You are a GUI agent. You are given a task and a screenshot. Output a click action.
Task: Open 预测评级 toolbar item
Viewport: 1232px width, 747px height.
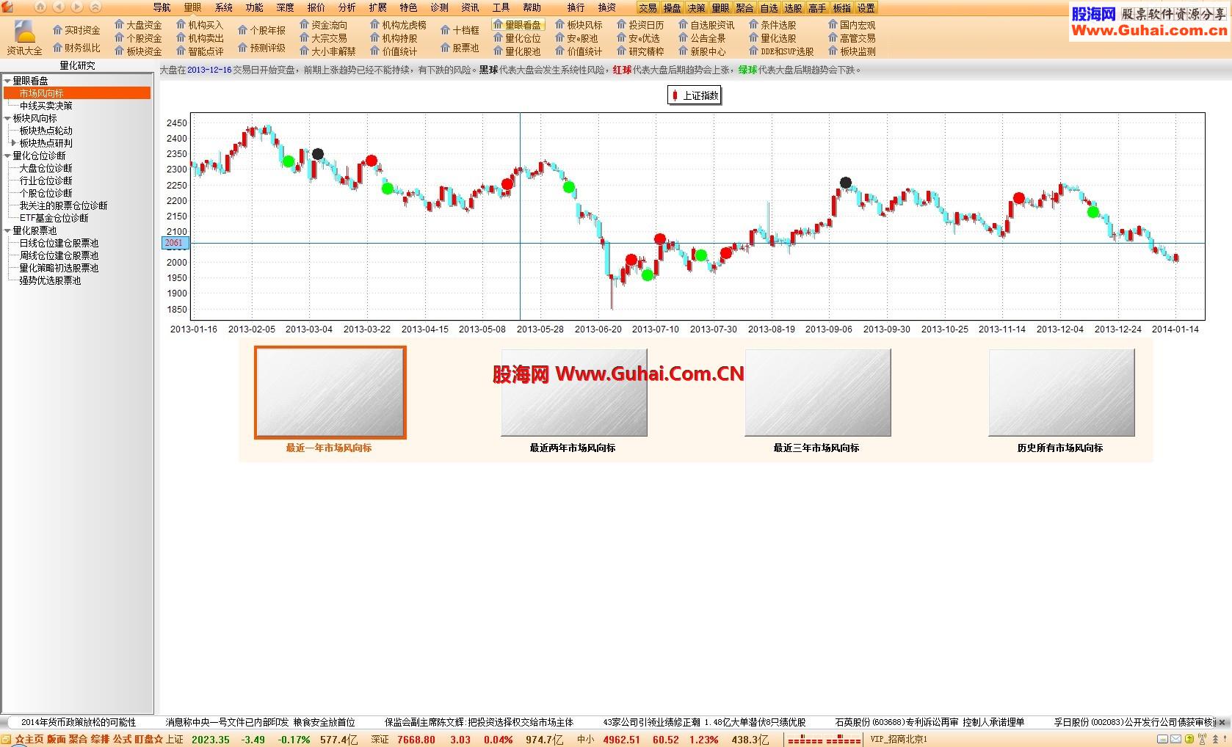click(261, 48)
